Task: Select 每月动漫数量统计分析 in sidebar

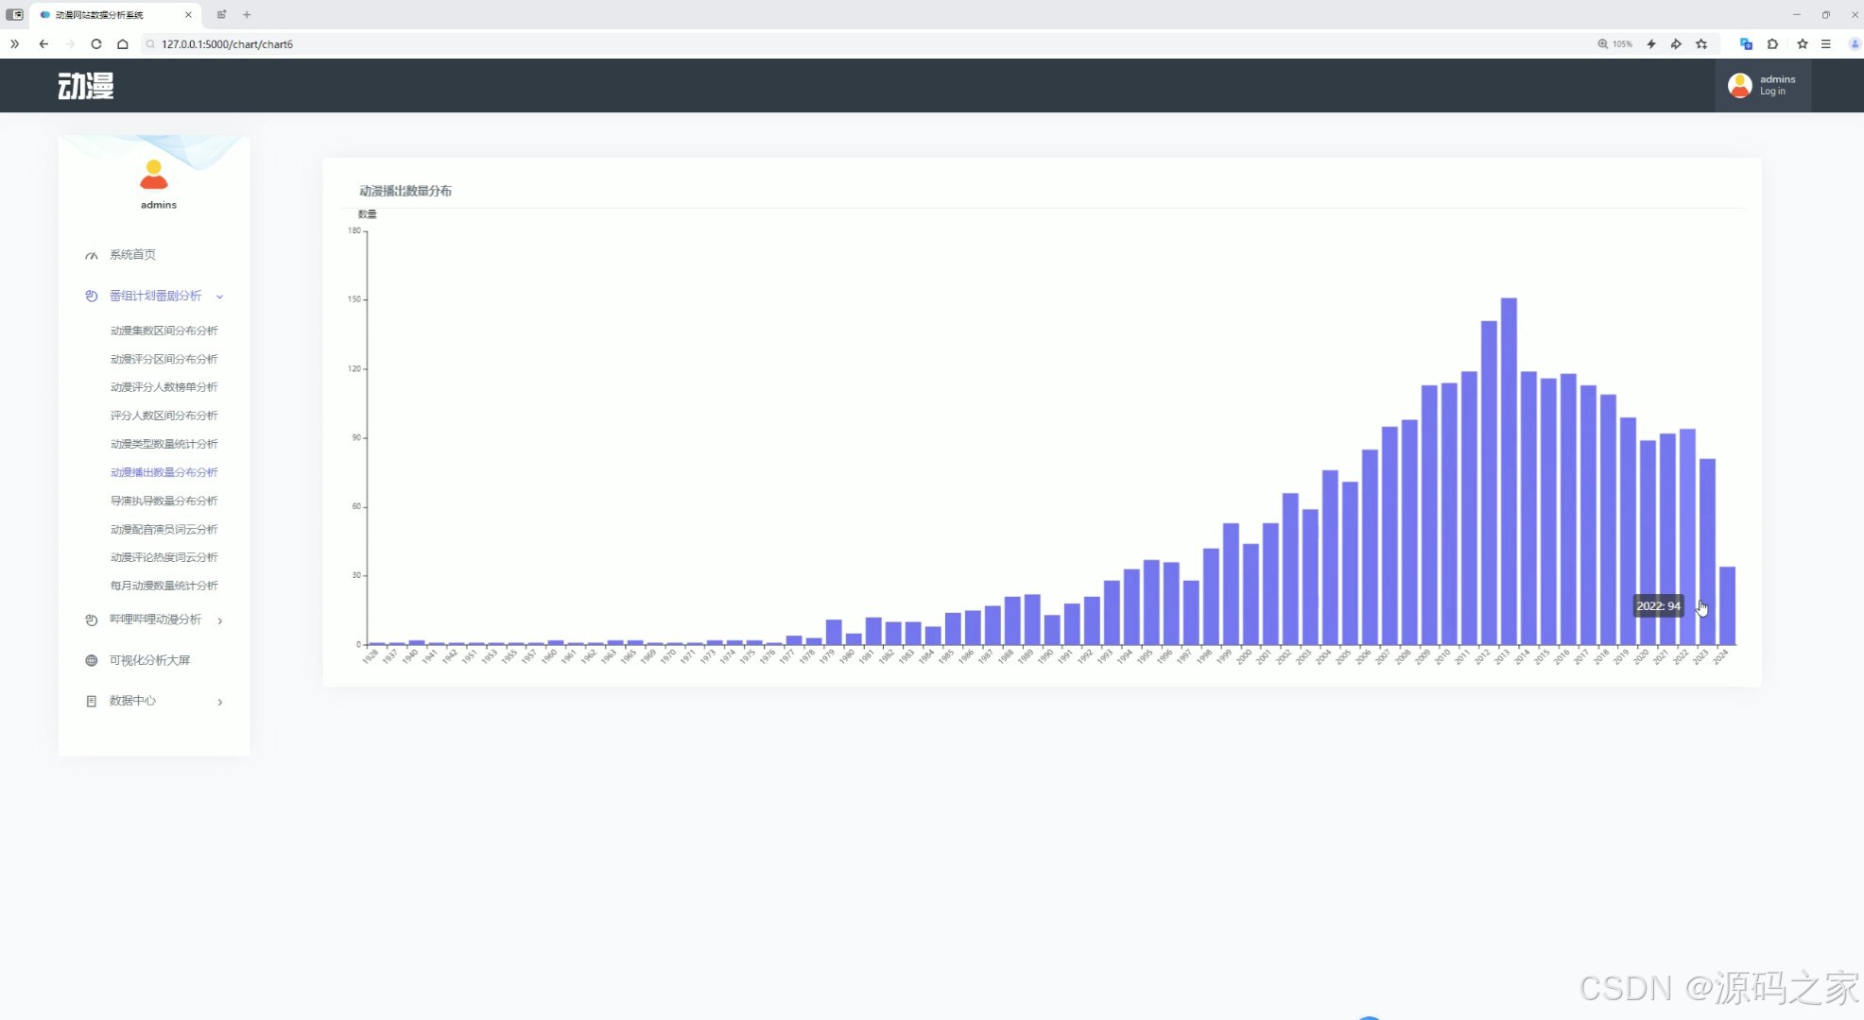Action: tap(164, 586)
